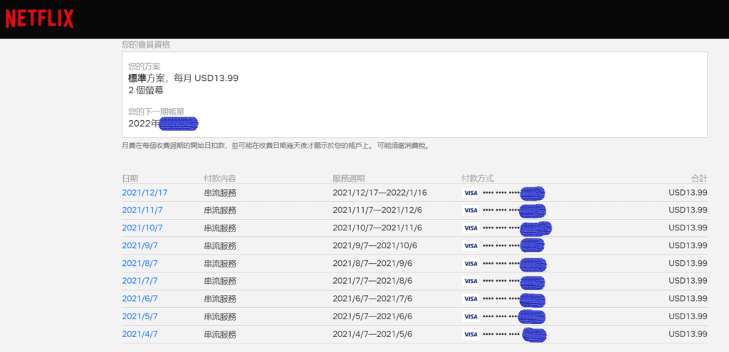
Task: Click the 您的方案 label
Action: [144, 67]
